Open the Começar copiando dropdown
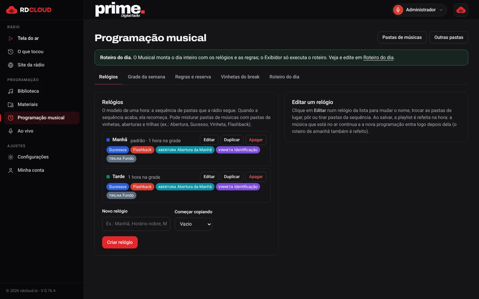 click(193, 224)
